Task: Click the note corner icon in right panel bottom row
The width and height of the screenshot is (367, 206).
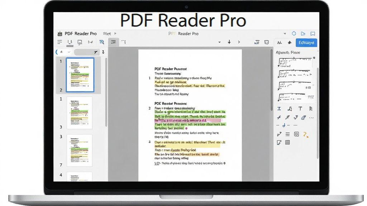Action: pos(279,142)
